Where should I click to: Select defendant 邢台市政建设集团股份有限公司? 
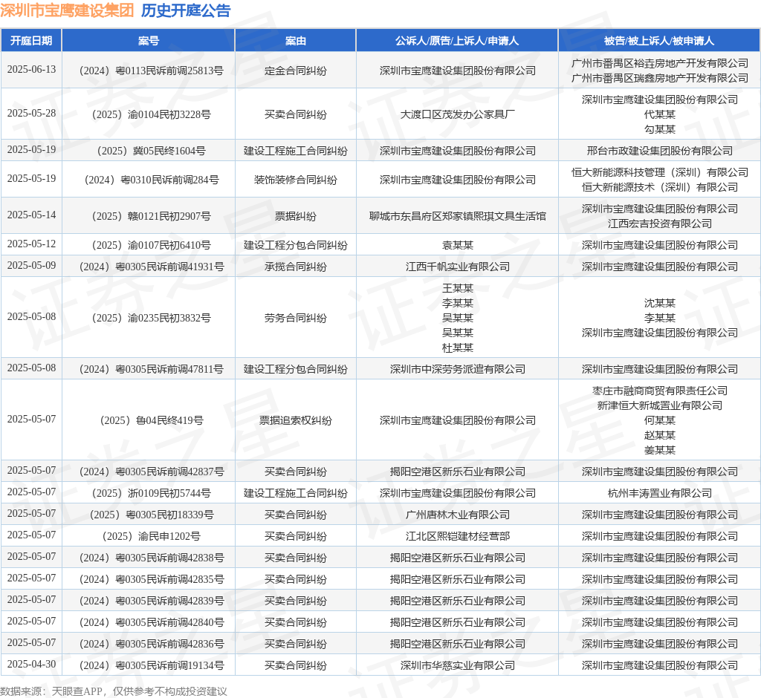(x=660, y=151)
